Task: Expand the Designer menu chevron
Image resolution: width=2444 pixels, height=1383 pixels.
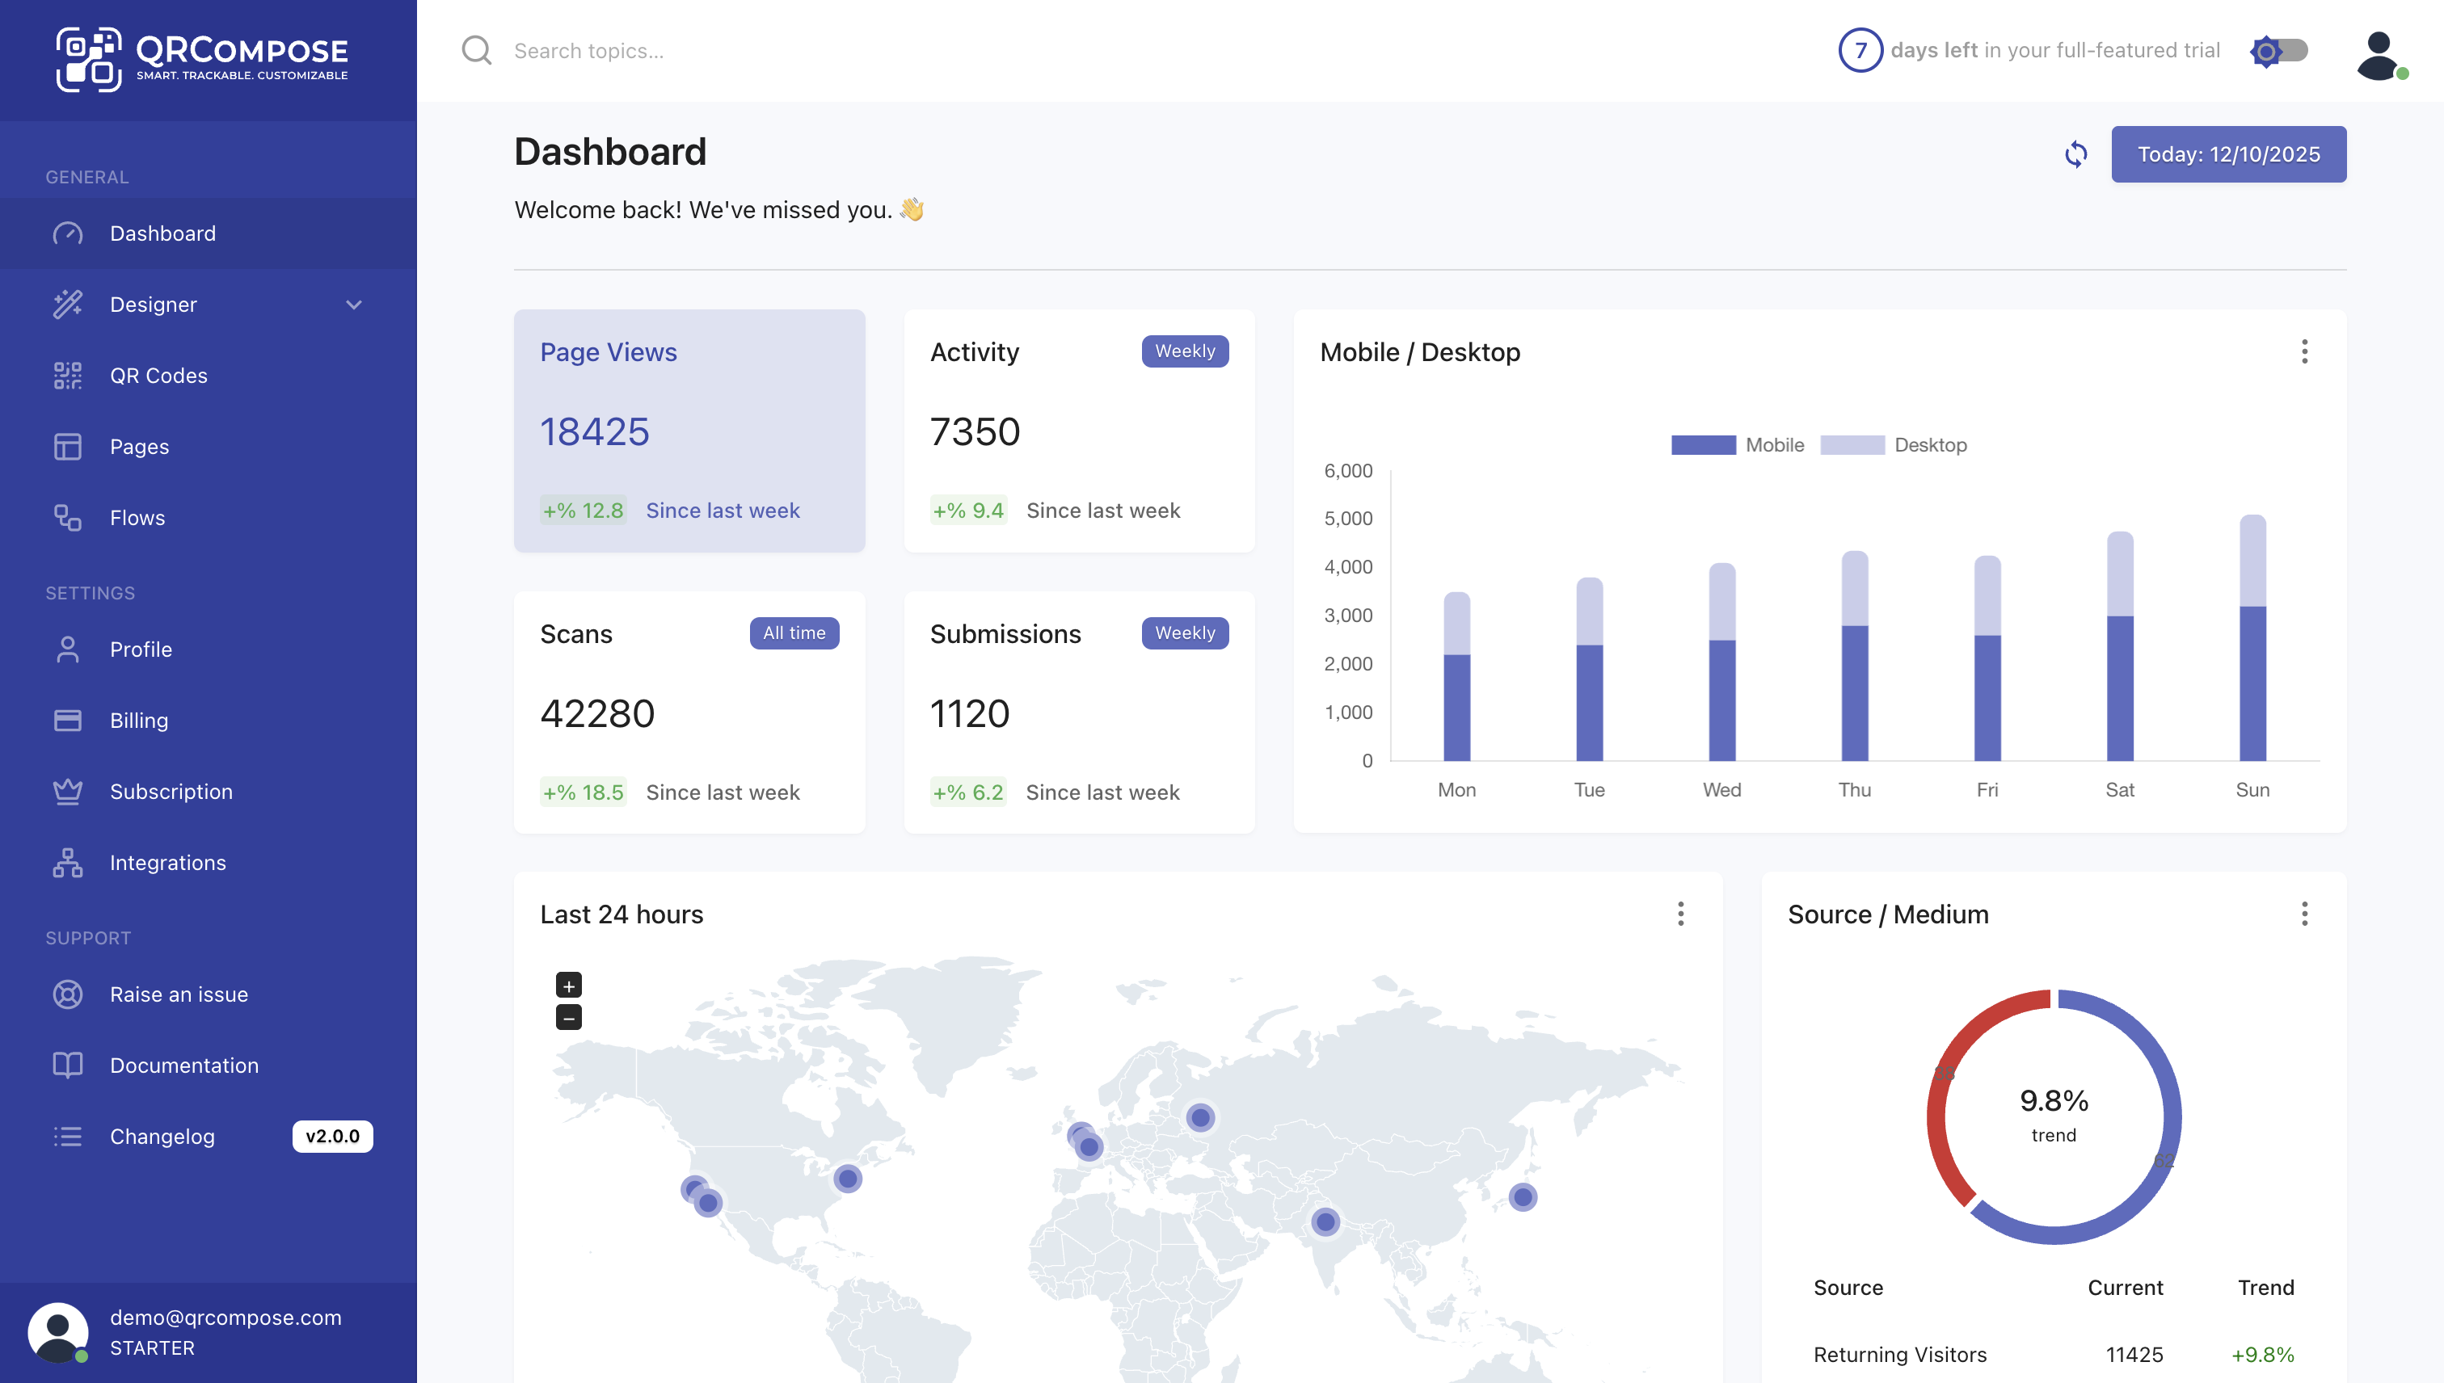Action: point(353,305)
